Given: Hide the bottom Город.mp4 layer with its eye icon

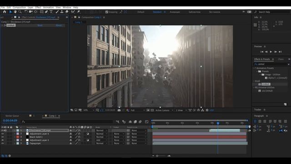Looking at the screenshot, I should pos(2,143).
